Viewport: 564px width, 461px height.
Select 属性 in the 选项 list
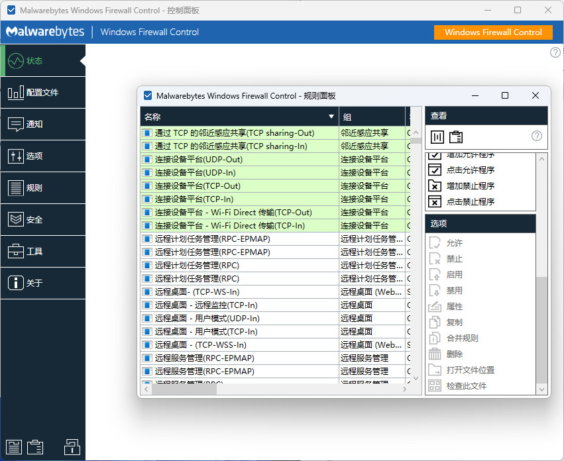coord(454,307)
